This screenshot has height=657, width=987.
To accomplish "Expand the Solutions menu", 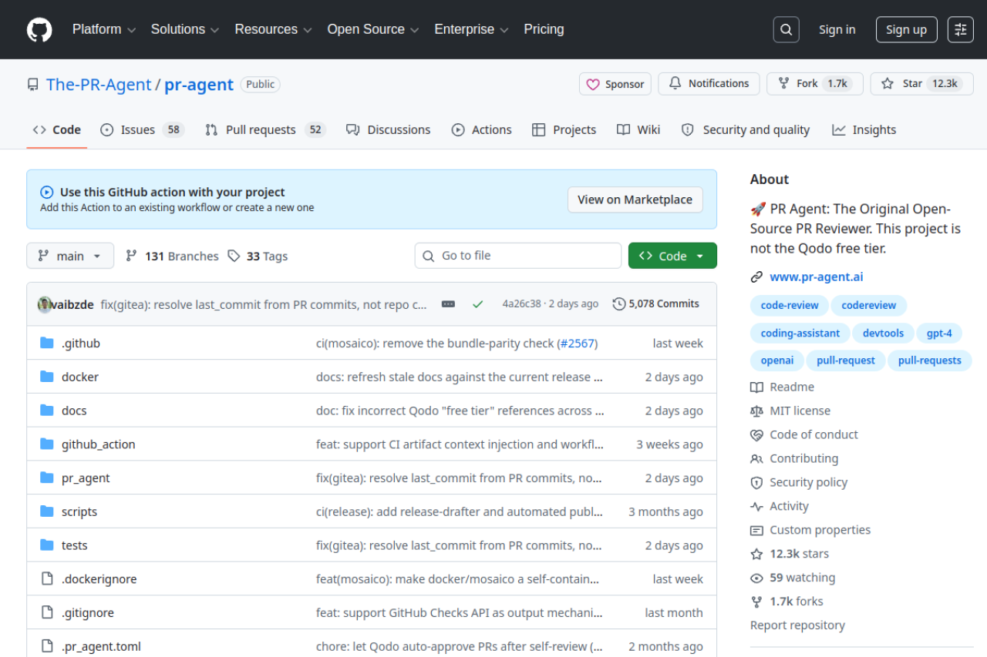I will click(x=185, y=29).
